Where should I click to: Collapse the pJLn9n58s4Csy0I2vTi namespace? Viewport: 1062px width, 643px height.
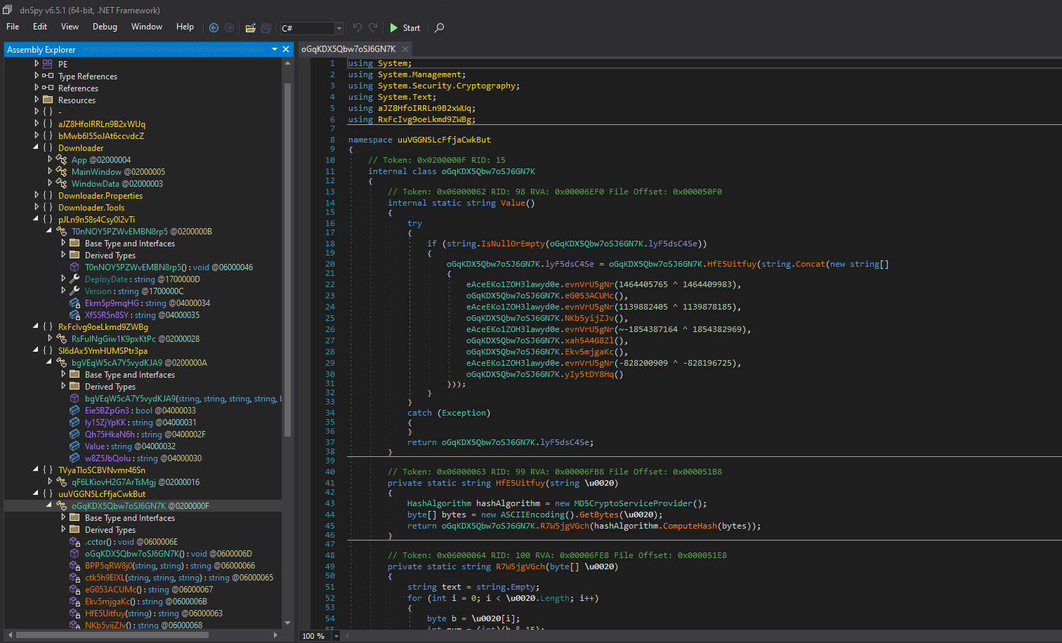(x=37, y=219)
